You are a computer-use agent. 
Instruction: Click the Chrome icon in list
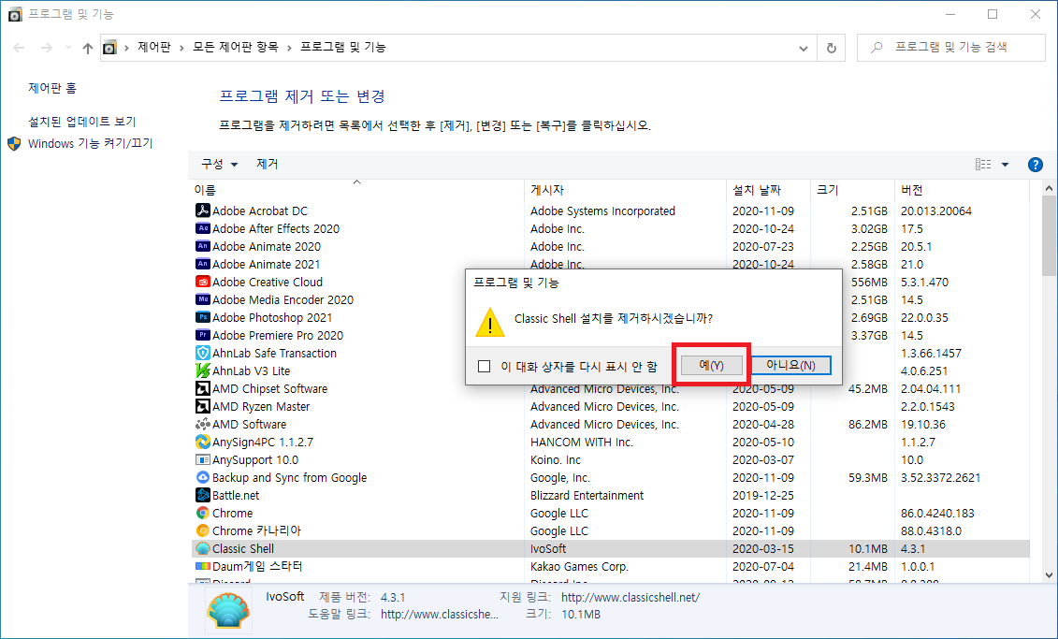(x=202, y=513)
